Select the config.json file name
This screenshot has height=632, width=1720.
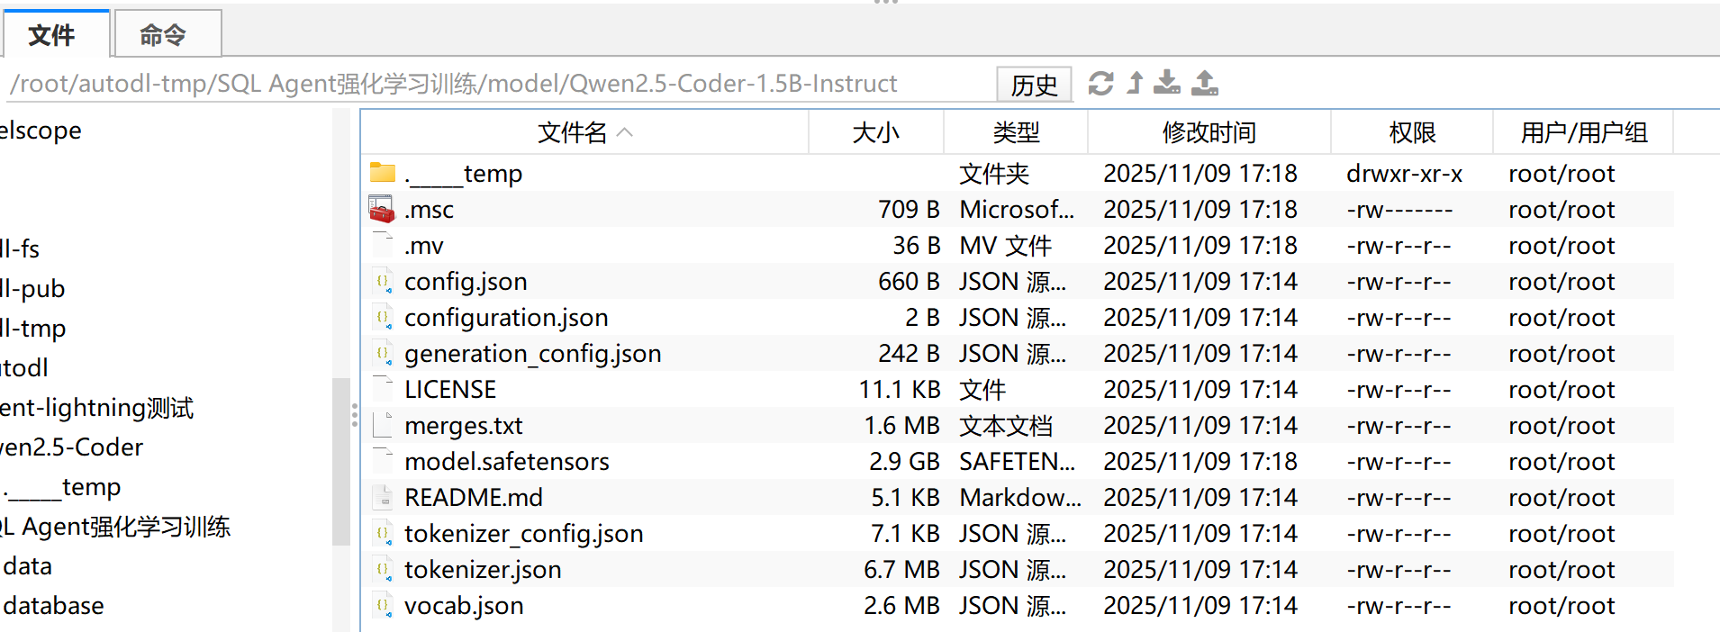coord(466,281)
